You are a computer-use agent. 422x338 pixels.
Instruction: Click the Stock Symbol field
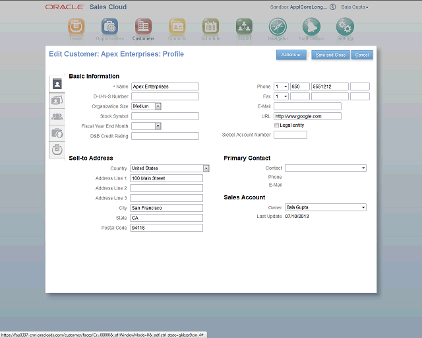(x=165, y=116)
